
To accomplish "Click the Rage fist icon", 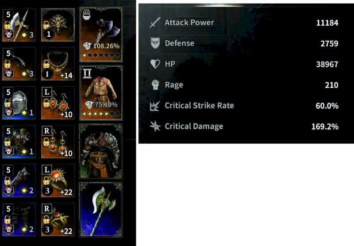I will click(x=155, y=85).
